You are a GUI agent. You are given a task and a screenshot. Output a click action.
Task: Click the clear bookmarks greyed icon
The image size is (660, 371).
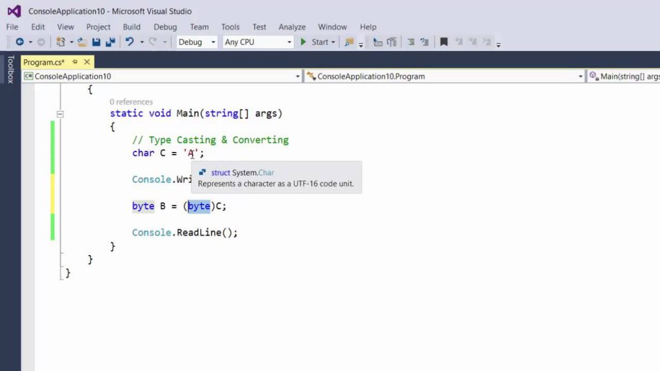pyautogui.click(x=487, y=42)
